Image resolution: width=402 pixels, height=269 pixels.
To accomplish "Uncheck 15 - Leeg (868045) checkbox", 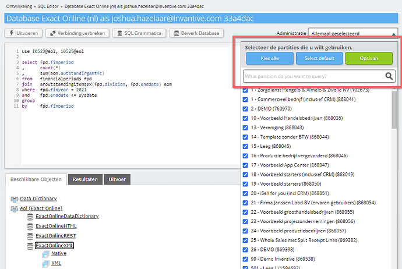I will click(x=245, y=147).
